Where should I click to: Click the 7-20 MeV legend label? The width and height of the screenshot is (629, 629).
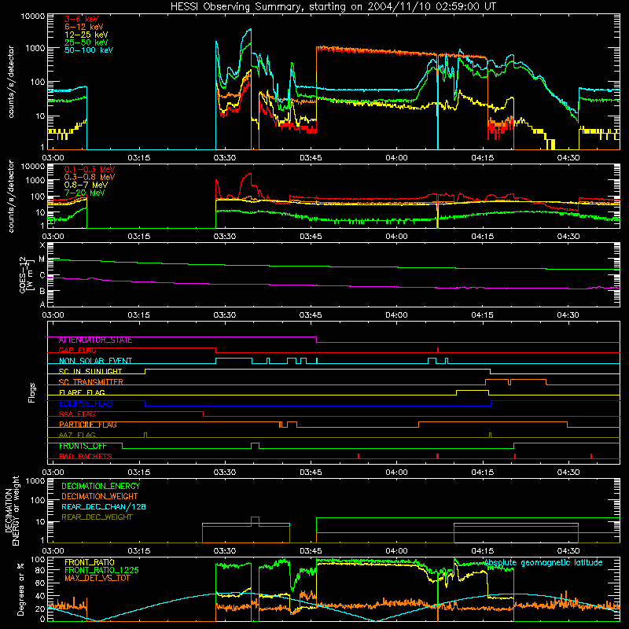(85, 193)
